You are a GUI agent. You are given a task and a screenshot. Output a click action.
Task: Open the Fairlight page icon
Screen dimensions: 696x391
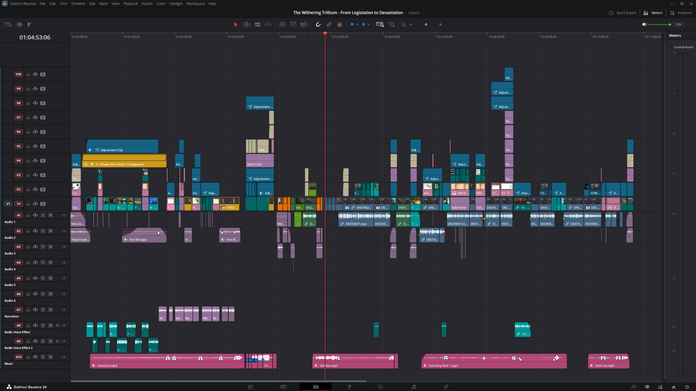[413, 387]
